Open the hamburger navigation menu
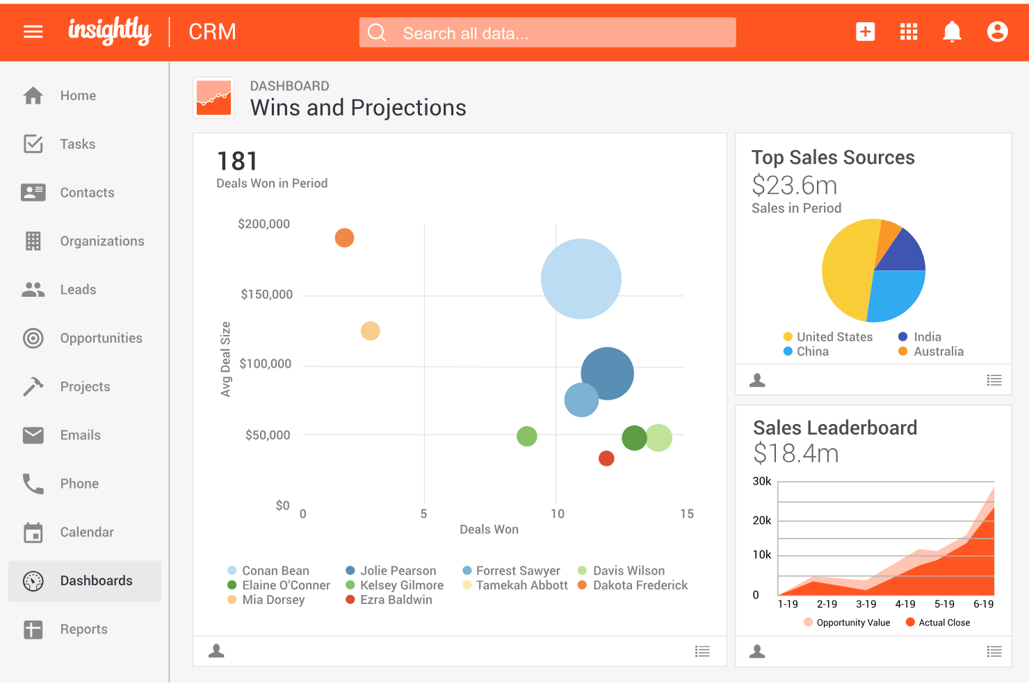 (x=33, y=31)
